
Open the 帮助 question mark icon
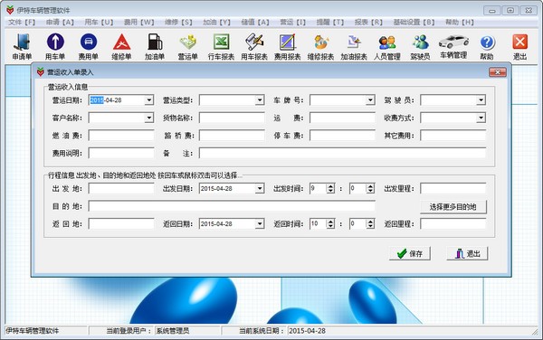click(487, 46)
